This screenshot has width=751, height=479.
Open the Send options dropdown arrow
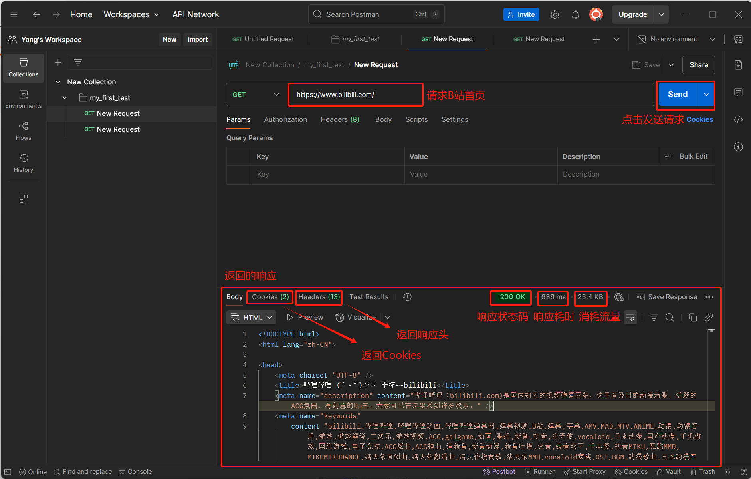pyautogui.click(x=706, y=95)
